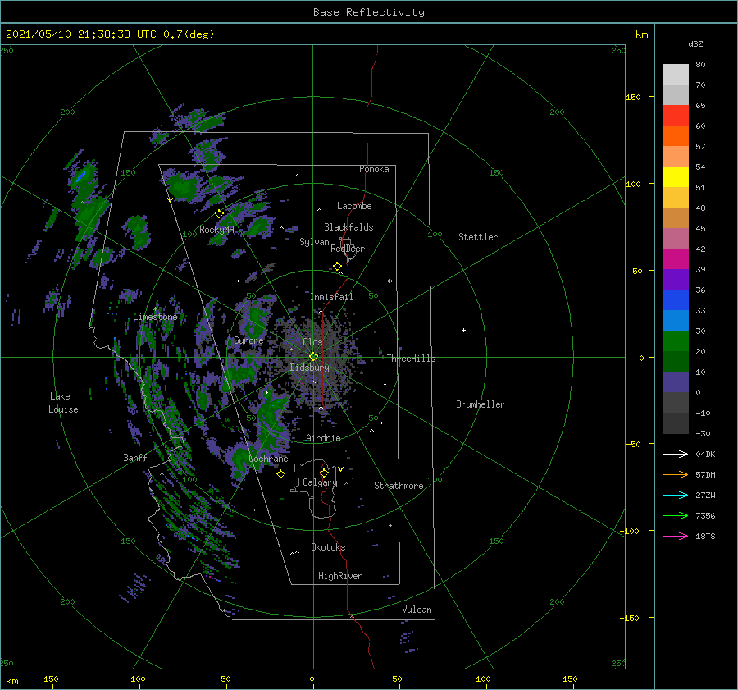This screenshot has width=738, height=690.
Task: Click the magenta 18TS arrow icon
Action: (x=676, y=536)
